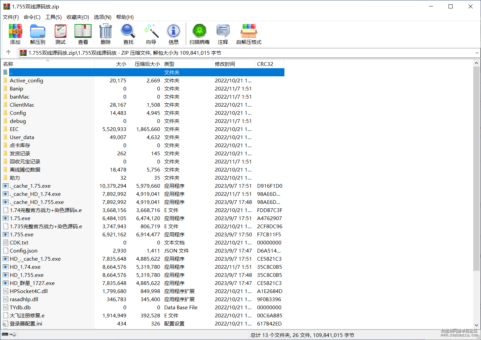The height and width of the screenshot is (340, 481).
Task: Select the banMac folder
Action: pos(143,97)
